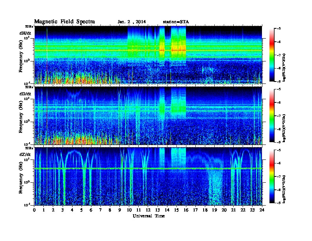Click the "Magnetic Field Spectra" title
Viewport: 312px width, 241px height.
[65, 22]
